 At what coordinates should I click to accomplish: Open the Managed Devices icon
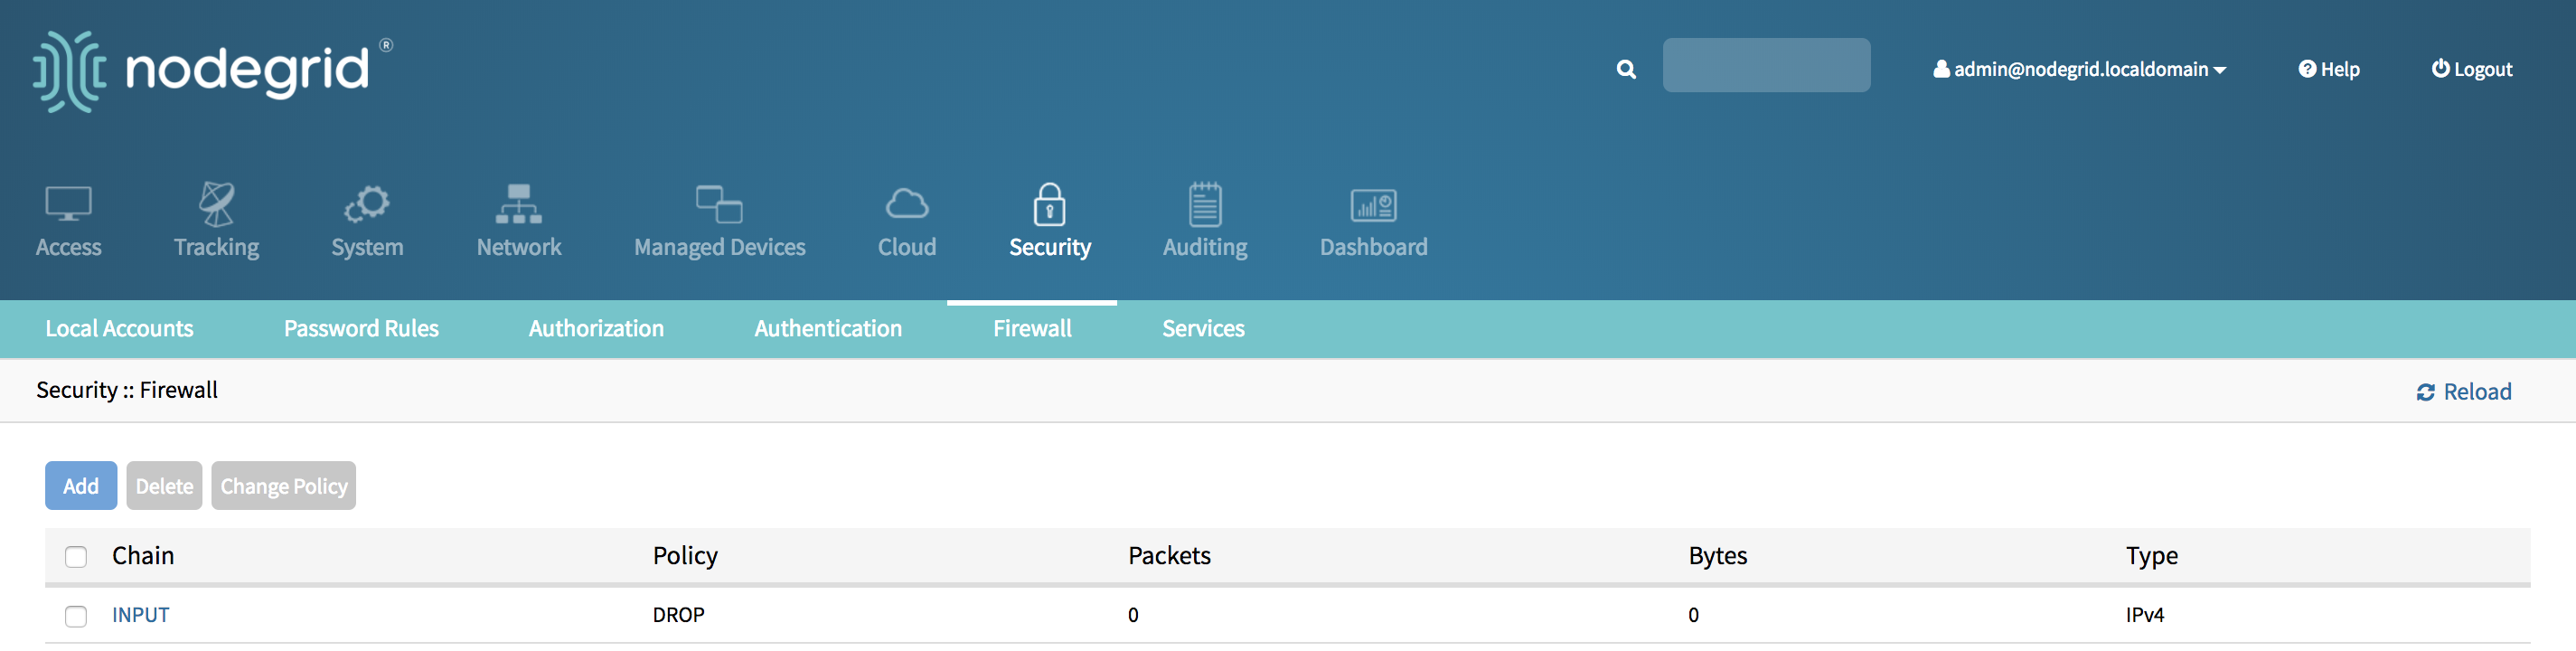(719, 204)
